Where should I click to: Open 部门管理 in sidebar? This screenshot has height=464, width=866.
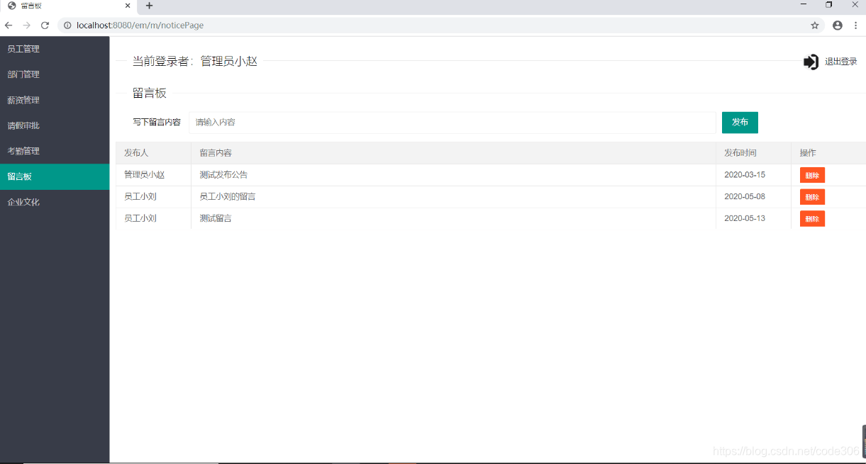point(55,74)
